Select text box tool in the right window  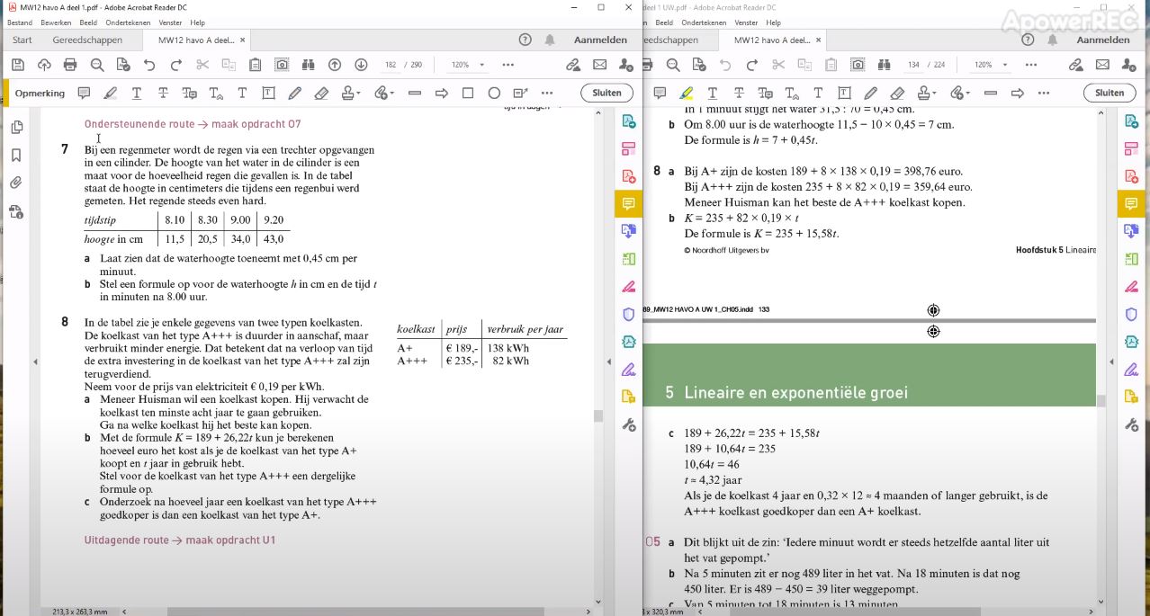coord(844,93)
